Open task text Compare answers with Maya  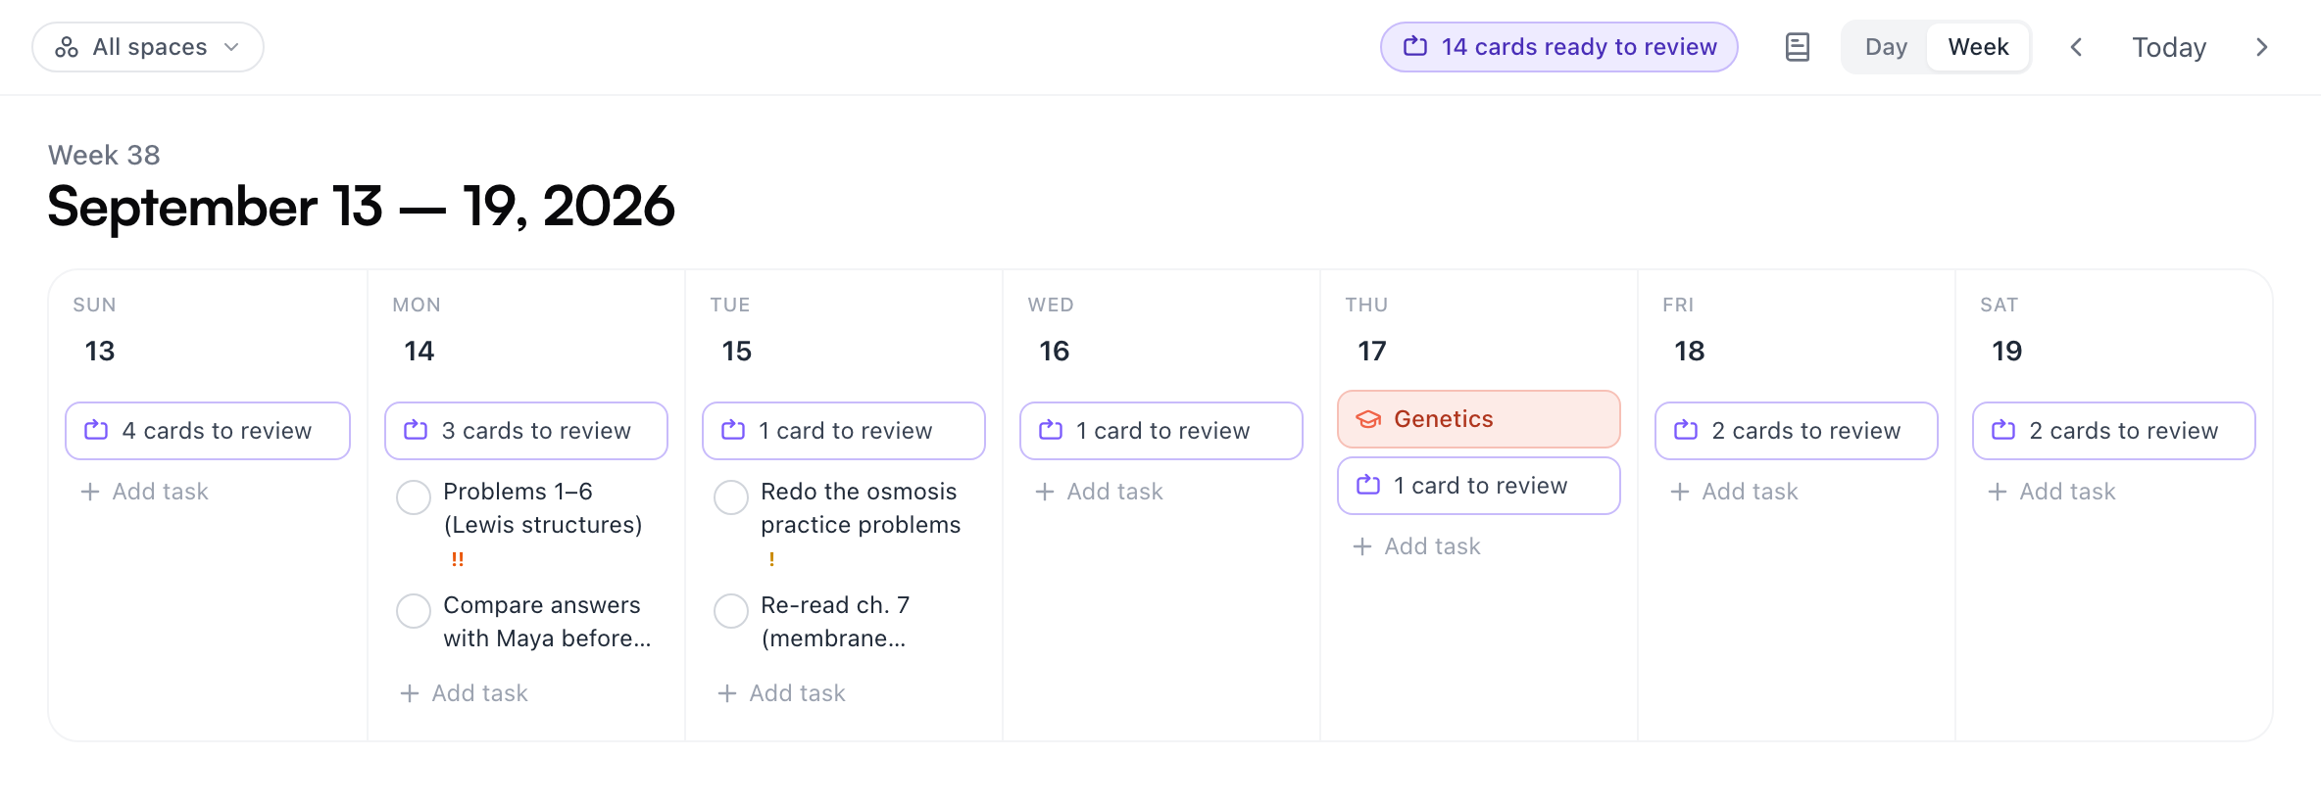point(547,622)
